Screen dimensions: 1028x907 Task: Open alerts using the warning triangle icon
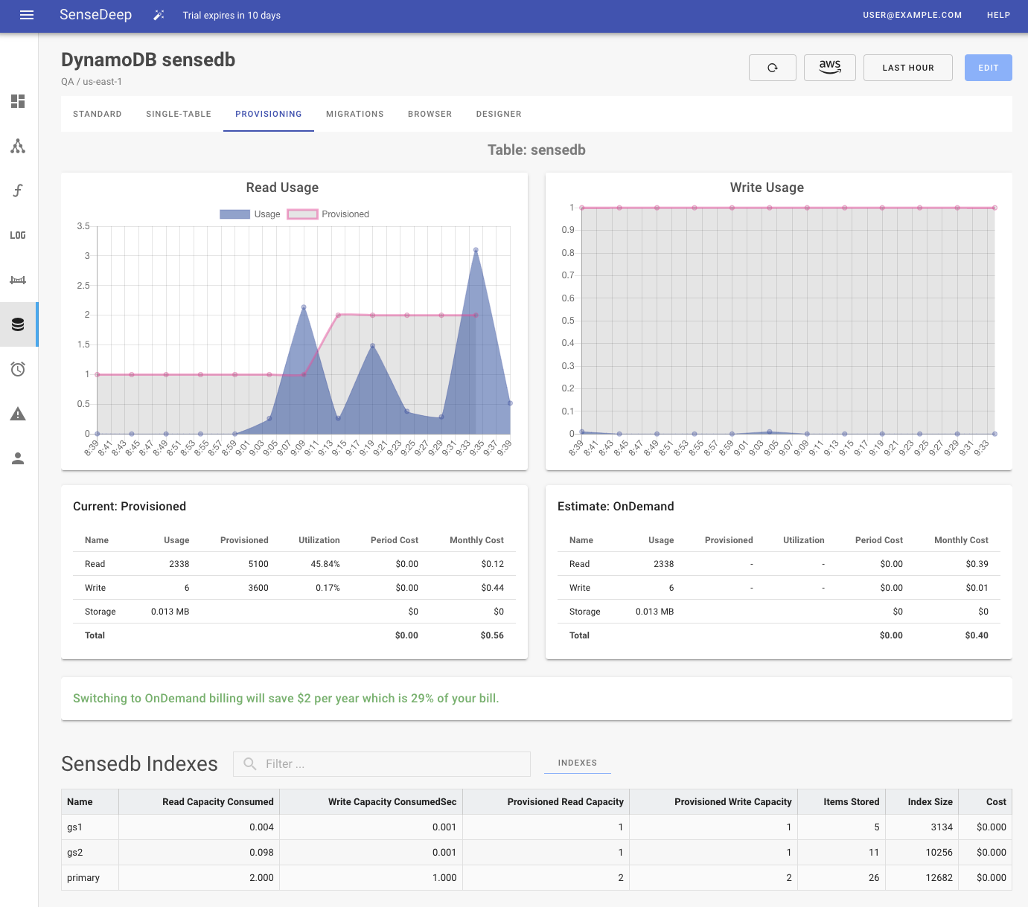[18, 414]
